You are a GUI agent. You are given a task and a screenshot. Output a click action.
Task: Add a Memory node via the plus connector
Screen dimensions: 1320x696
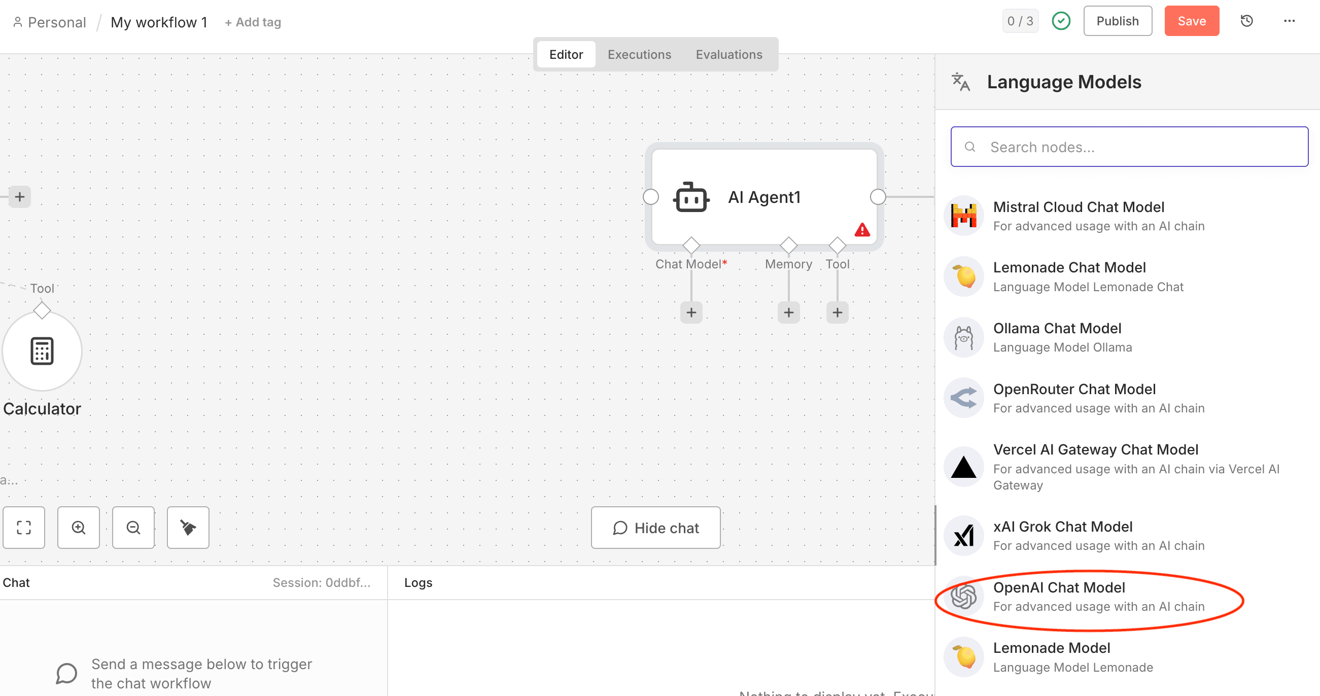pos(788,311)
